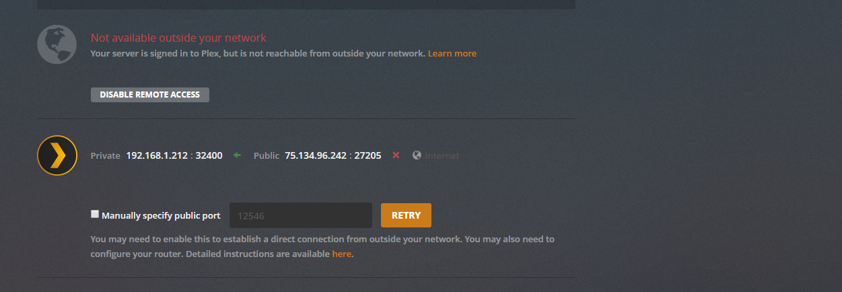Click the green left arrow connection icon
The width and height of the screenshot is (842, 292).
point(237,155)
